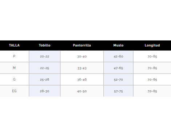The height and width of the screenshot is (137, 171).
Task: Click the 40-50 Pantorrilla cell
Action: 82,91
